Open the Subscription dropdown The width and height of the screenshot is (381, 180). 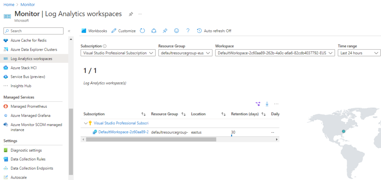tap(118, 53)
